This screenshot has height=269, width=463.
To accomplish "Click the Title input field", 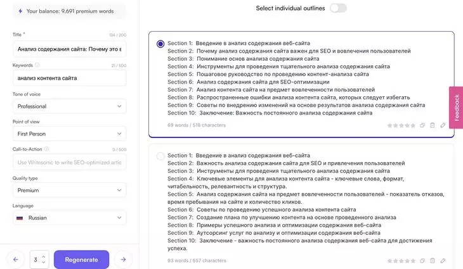I will [x=69, y=49].
